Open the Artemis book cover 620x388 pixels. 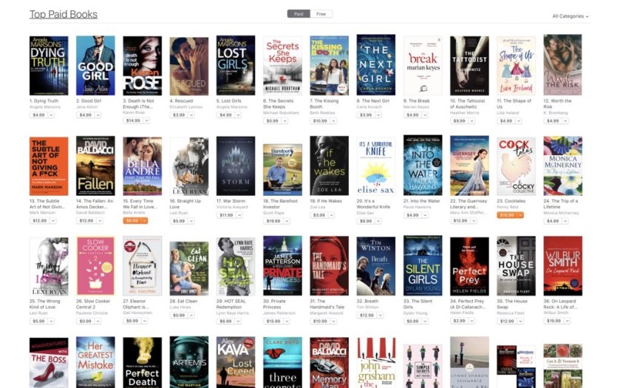click(x=189, y=362)
